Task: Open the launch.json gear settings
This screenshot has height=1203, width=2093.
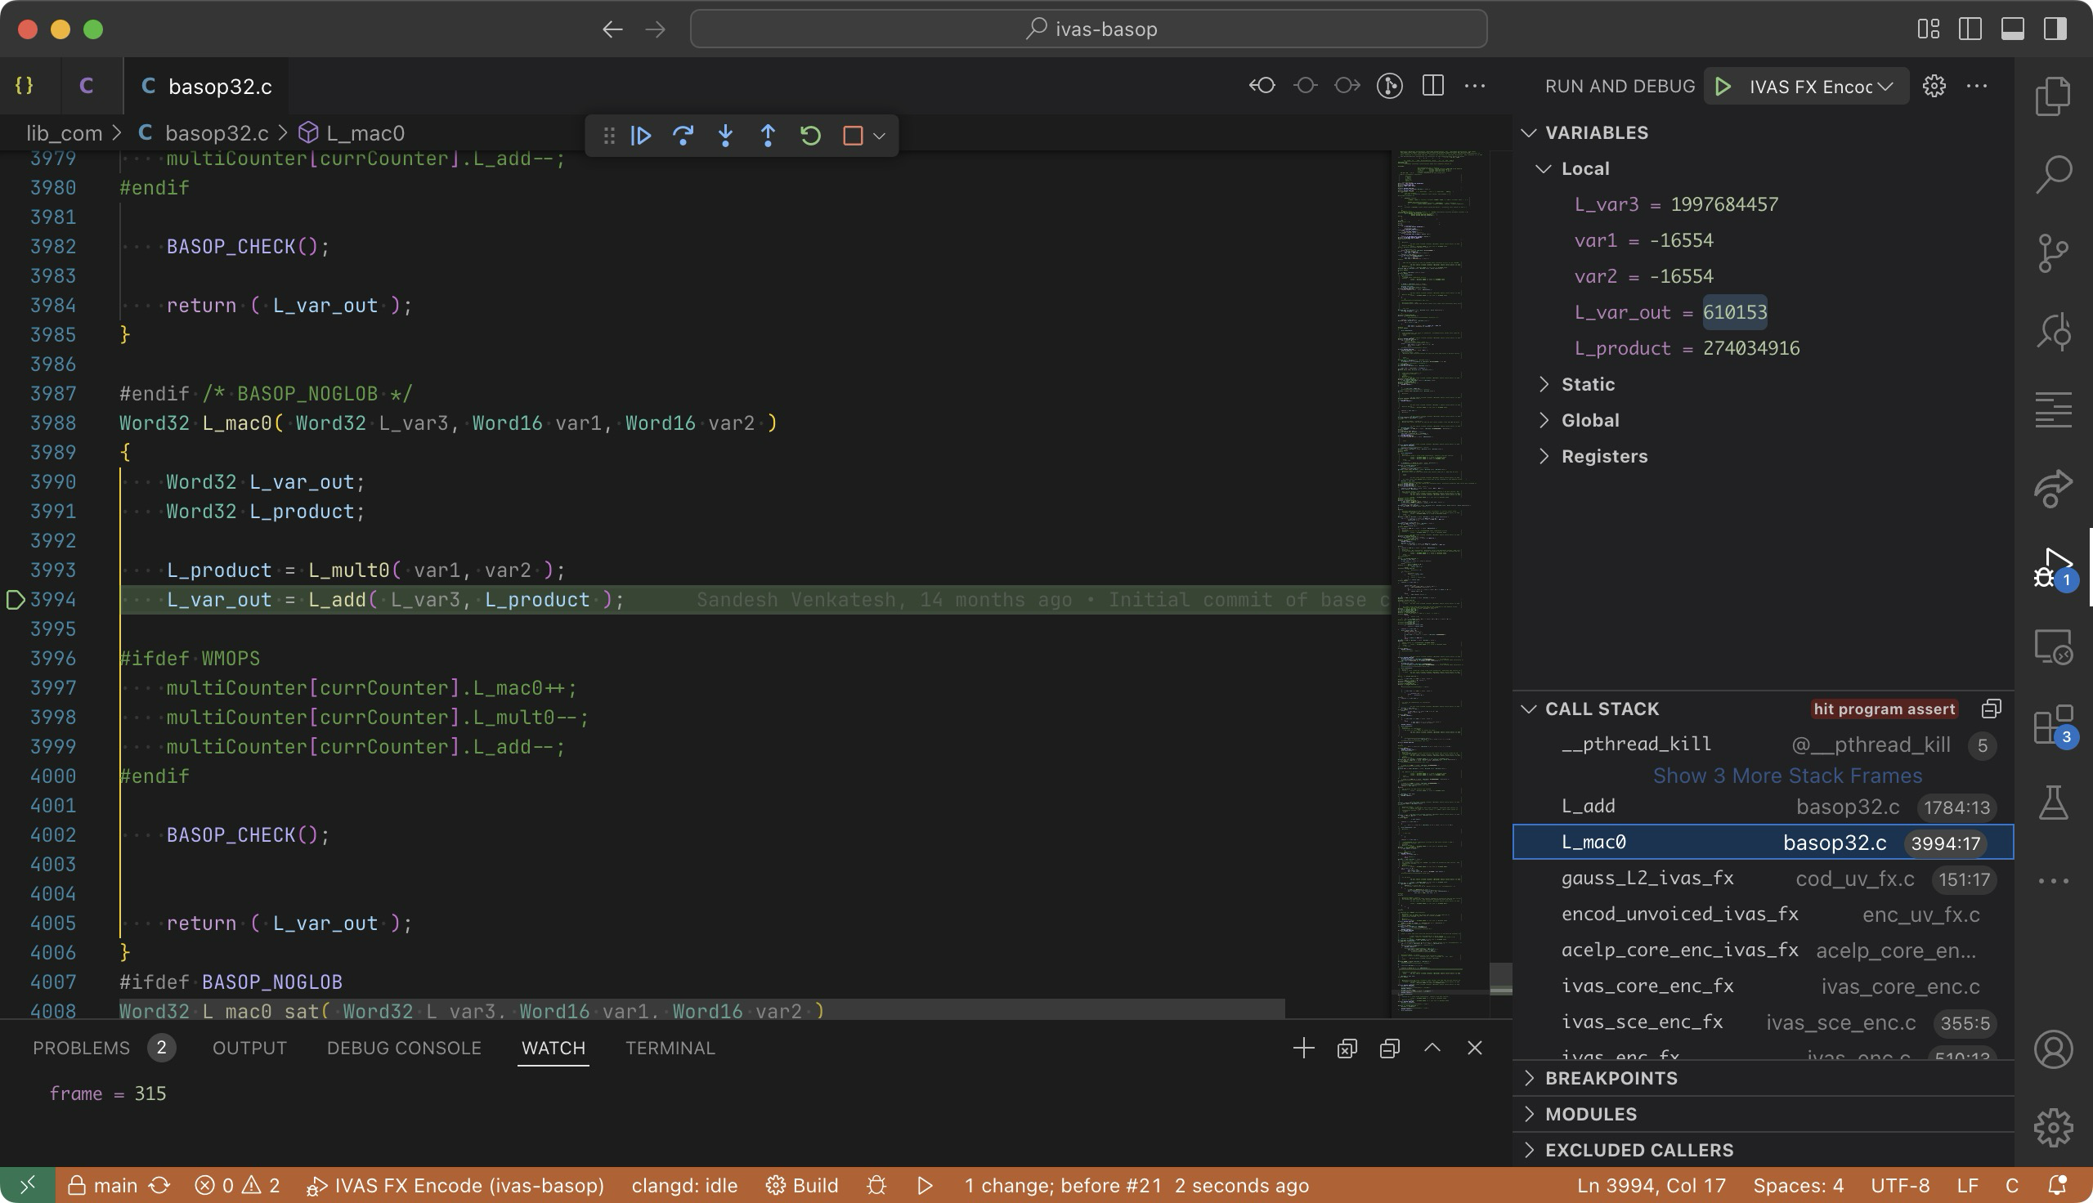Action: [1934, 86]
